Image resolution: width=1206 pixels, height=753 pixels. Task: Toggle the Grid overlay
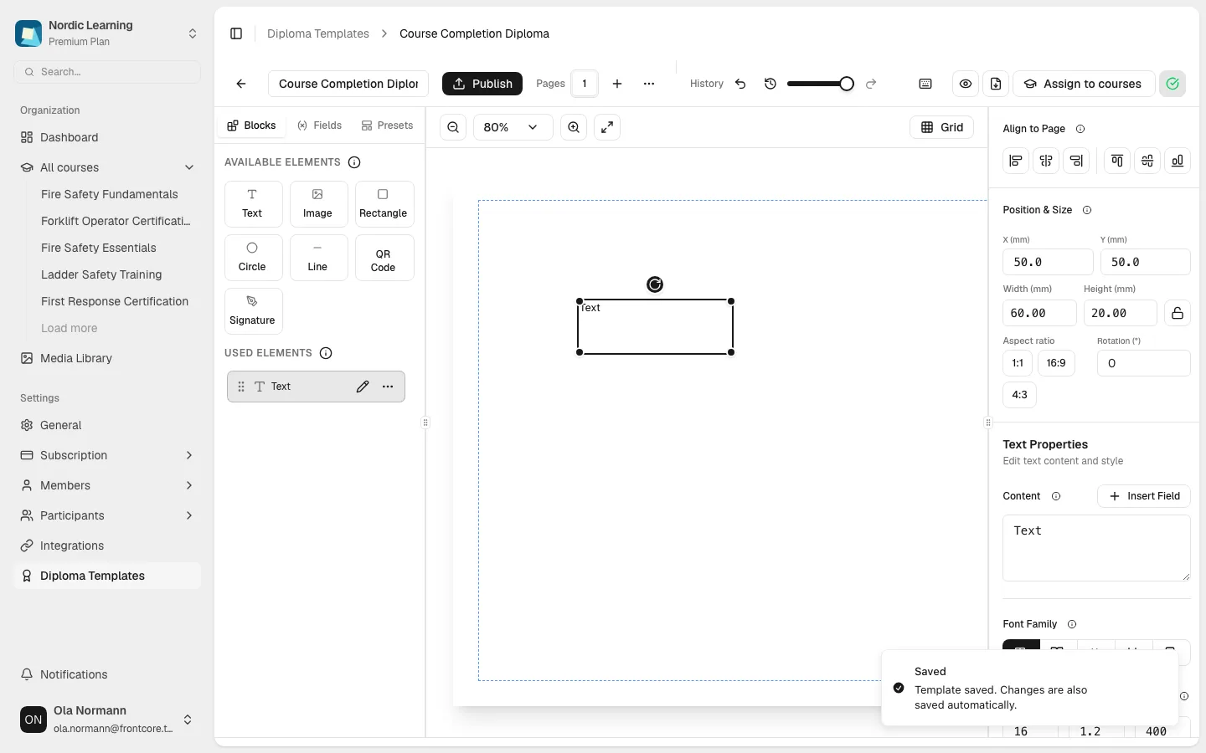pos(941,127)
